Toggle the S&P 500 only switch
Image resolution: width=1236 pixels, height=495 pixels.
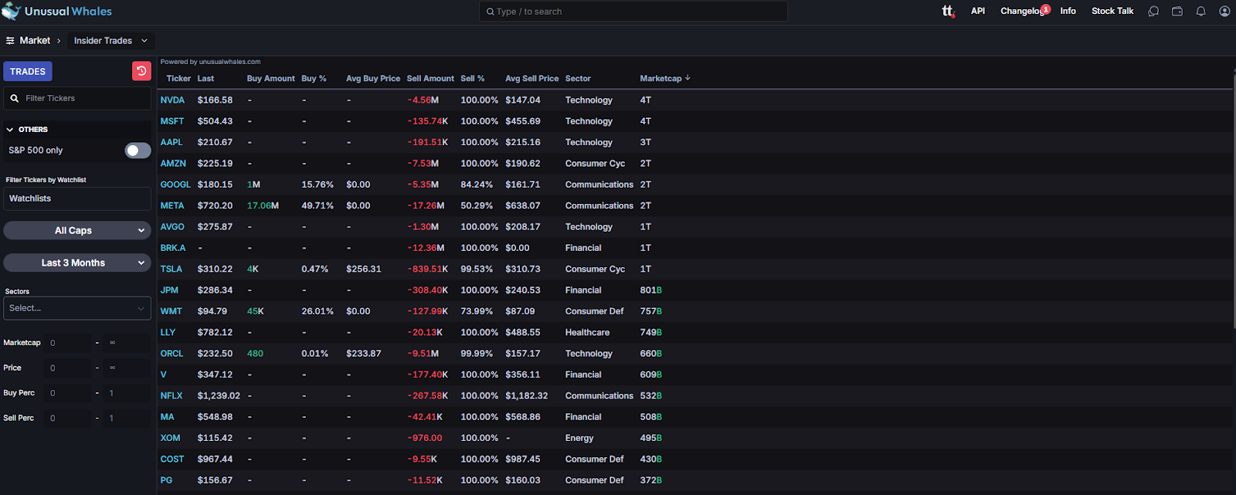[x=138, y=151]
